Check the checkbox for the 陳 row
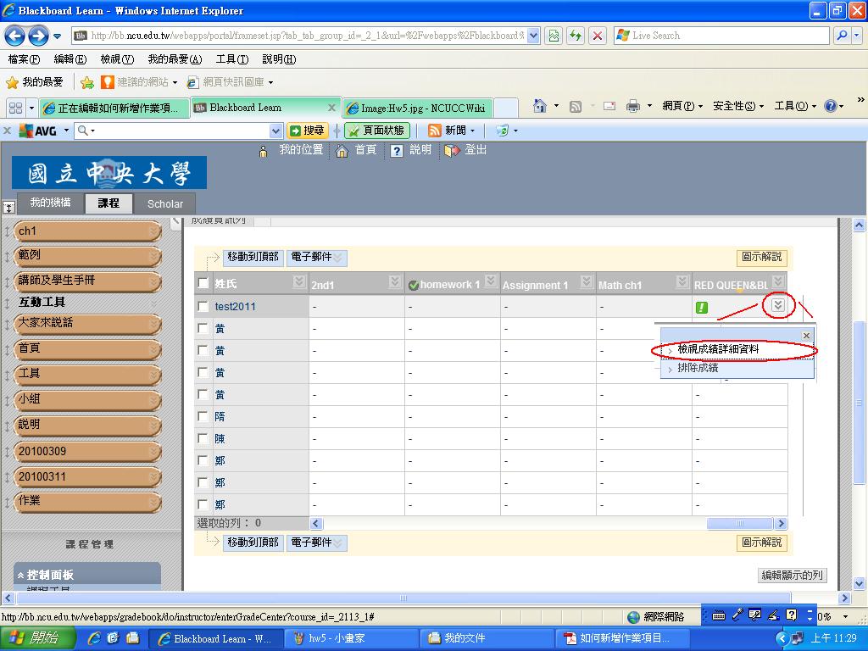This screenshot has width=868, height=651. pos(203,438)
